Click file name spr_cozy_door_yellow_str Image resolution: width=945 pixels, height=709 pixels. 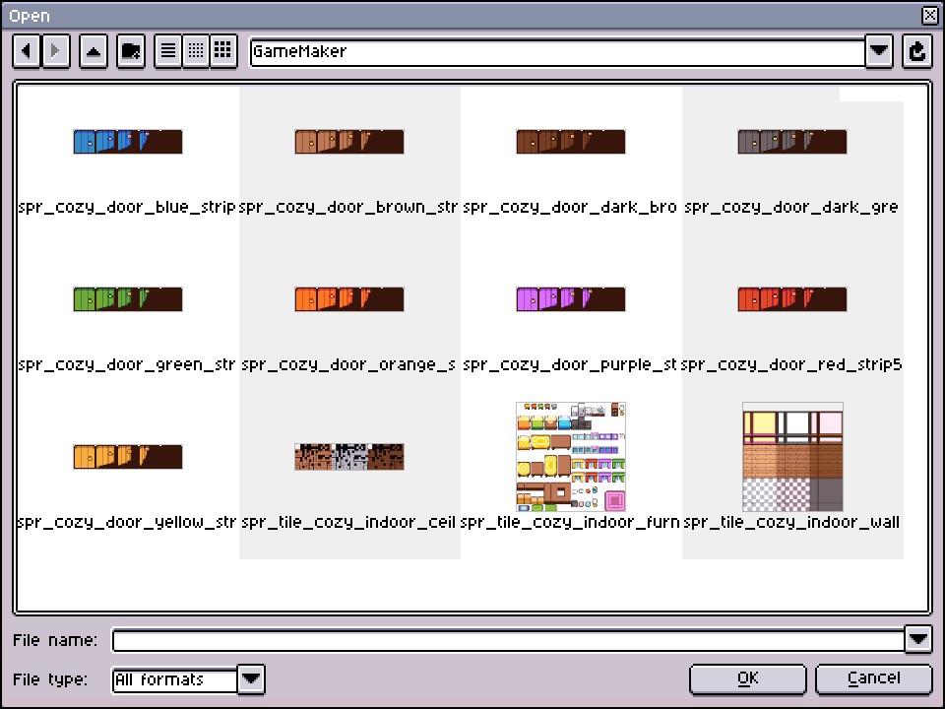(127, 522)
